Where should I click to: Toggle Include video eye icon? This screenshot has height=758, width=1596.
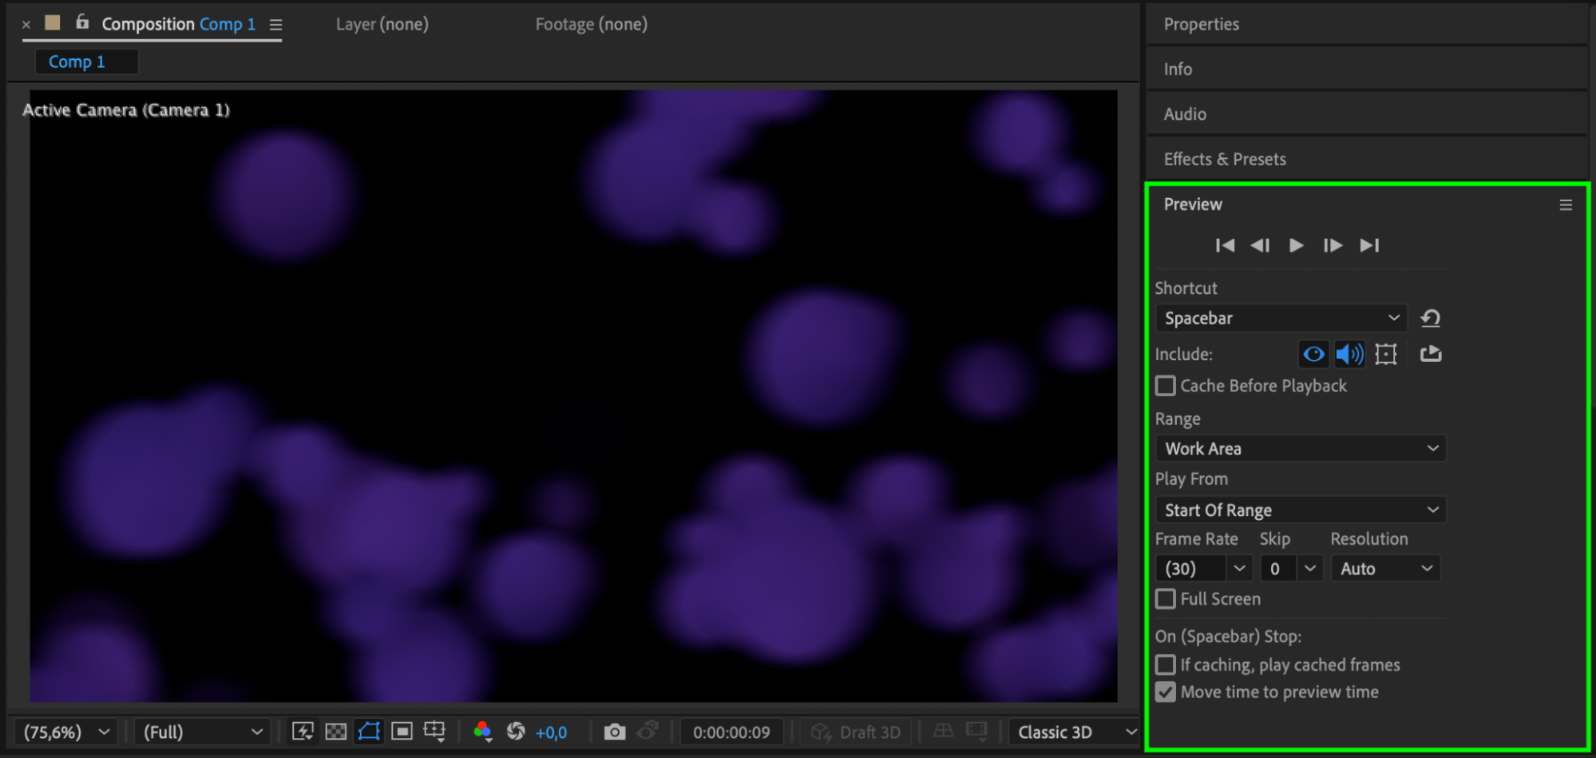pos(1313,354)
